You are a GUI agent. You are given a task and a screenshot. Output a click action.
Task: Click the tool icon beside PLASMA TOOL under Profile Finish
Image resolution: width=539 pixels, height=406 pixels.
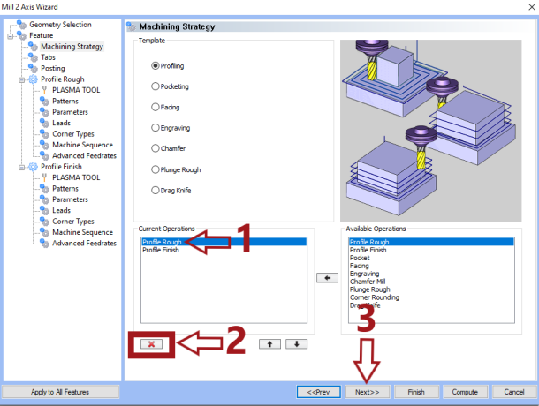click(x=44, y=177)
